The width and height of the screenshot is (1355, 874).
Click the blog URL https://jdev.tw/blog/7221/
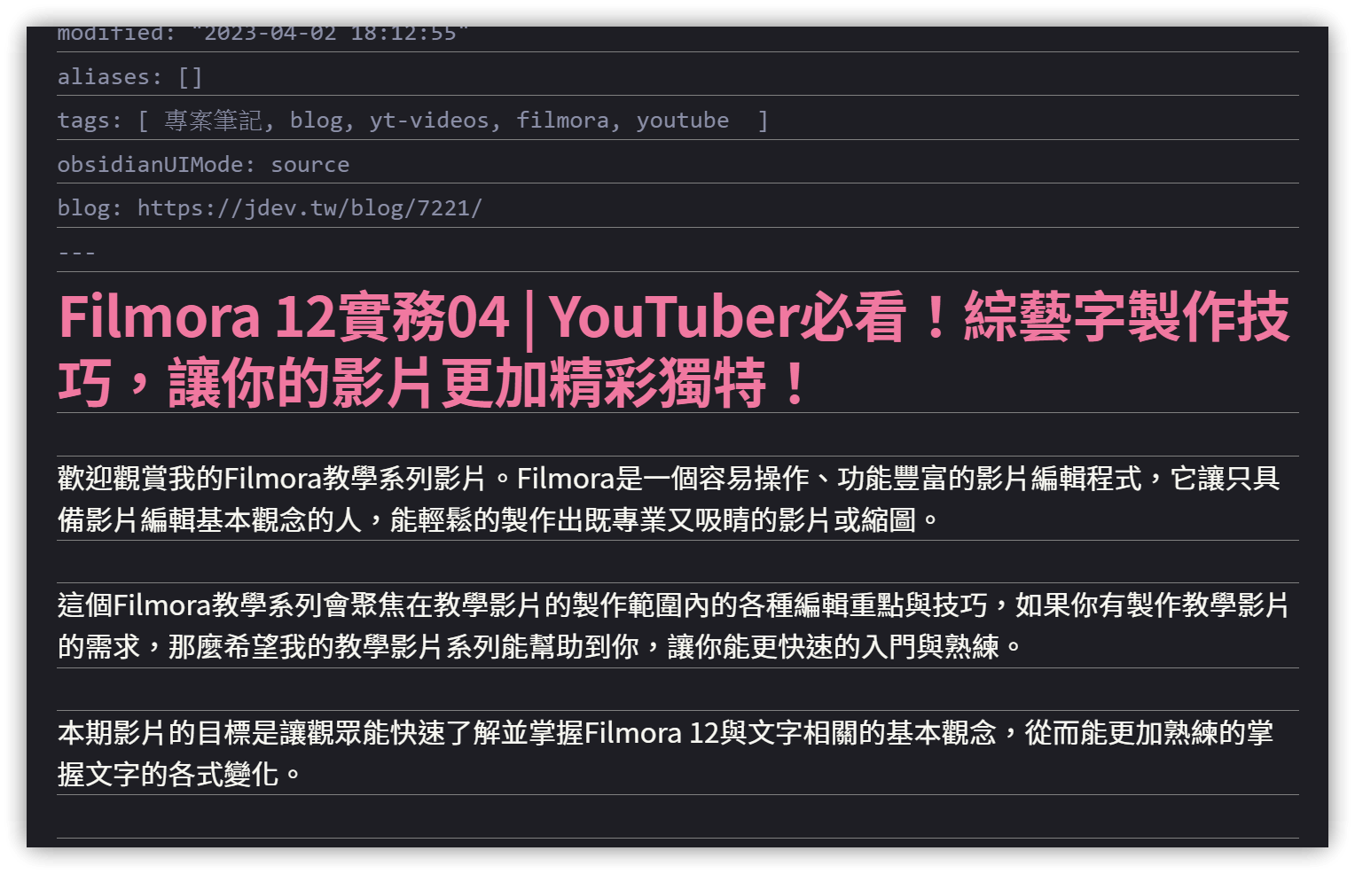(309, 208)
